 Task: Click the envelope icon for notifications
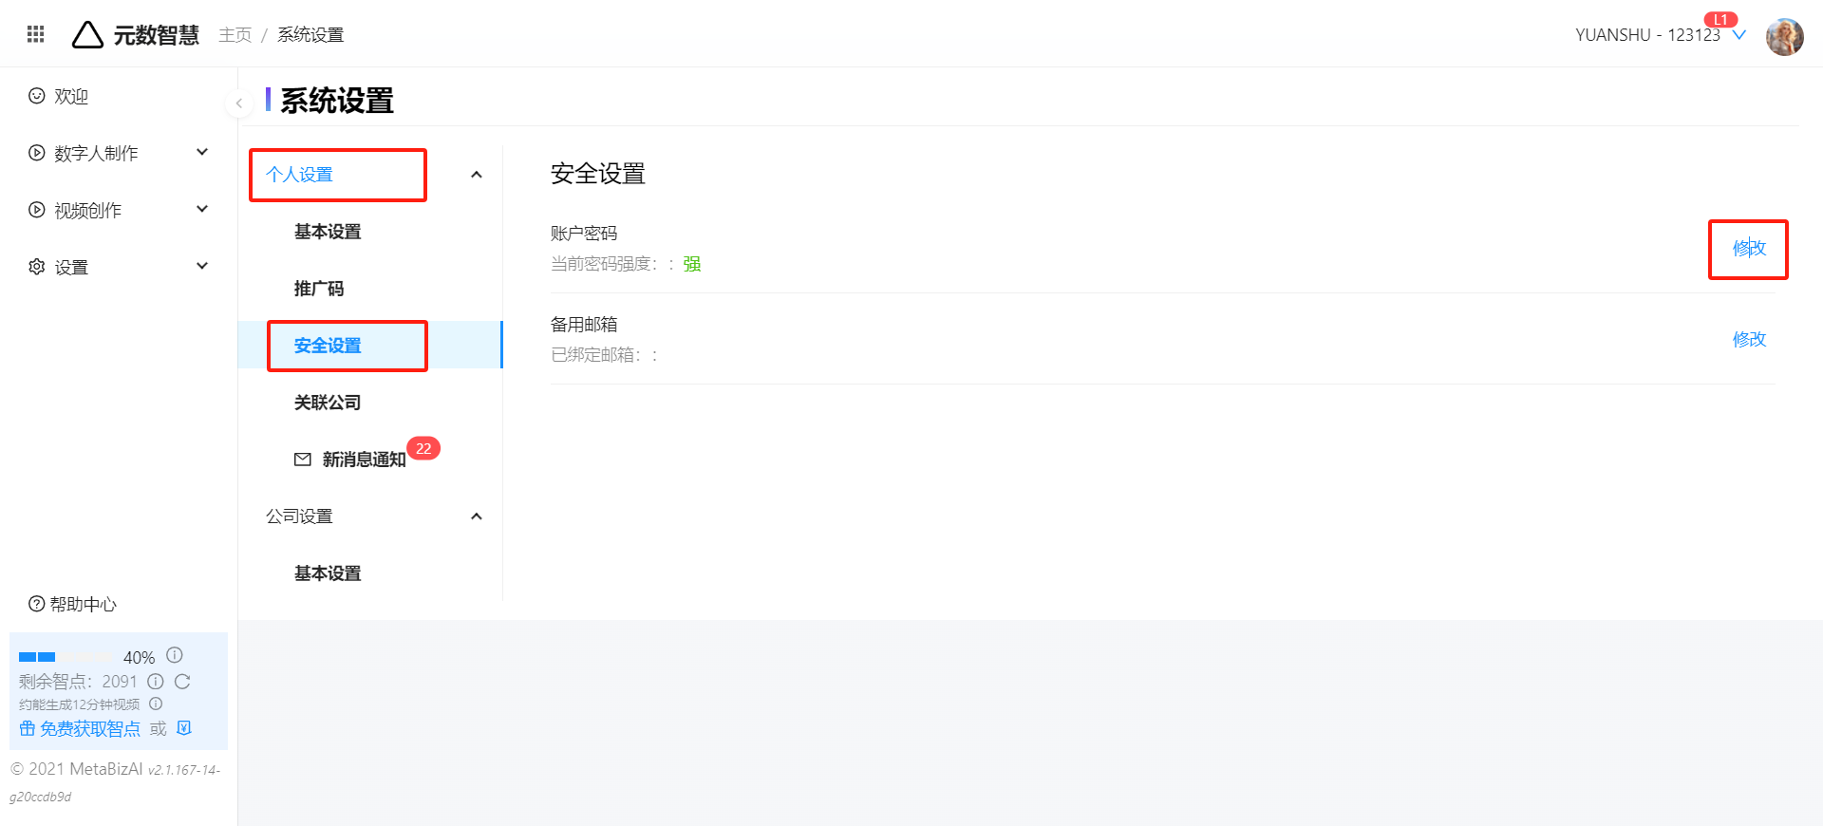(x=303, y=460)
